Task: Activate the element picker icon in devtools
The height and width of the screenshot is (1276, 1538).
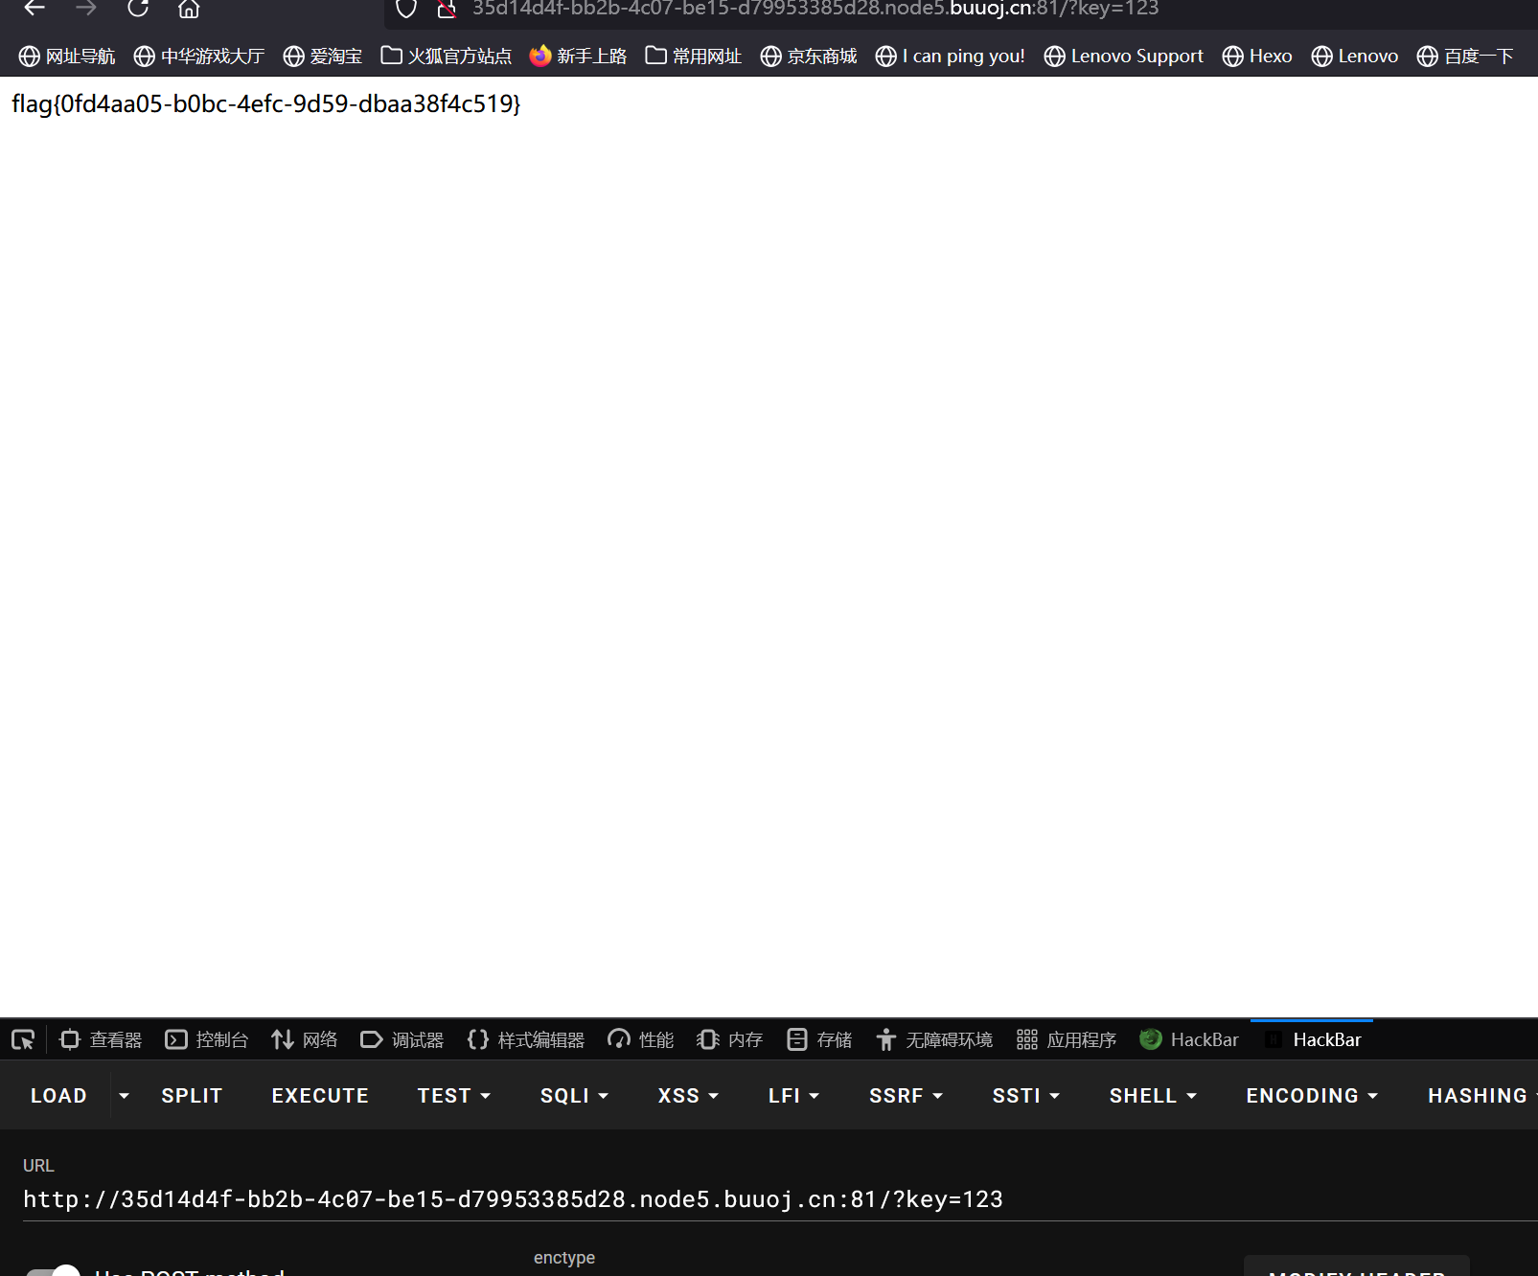Action: [x=23, y=1039]
